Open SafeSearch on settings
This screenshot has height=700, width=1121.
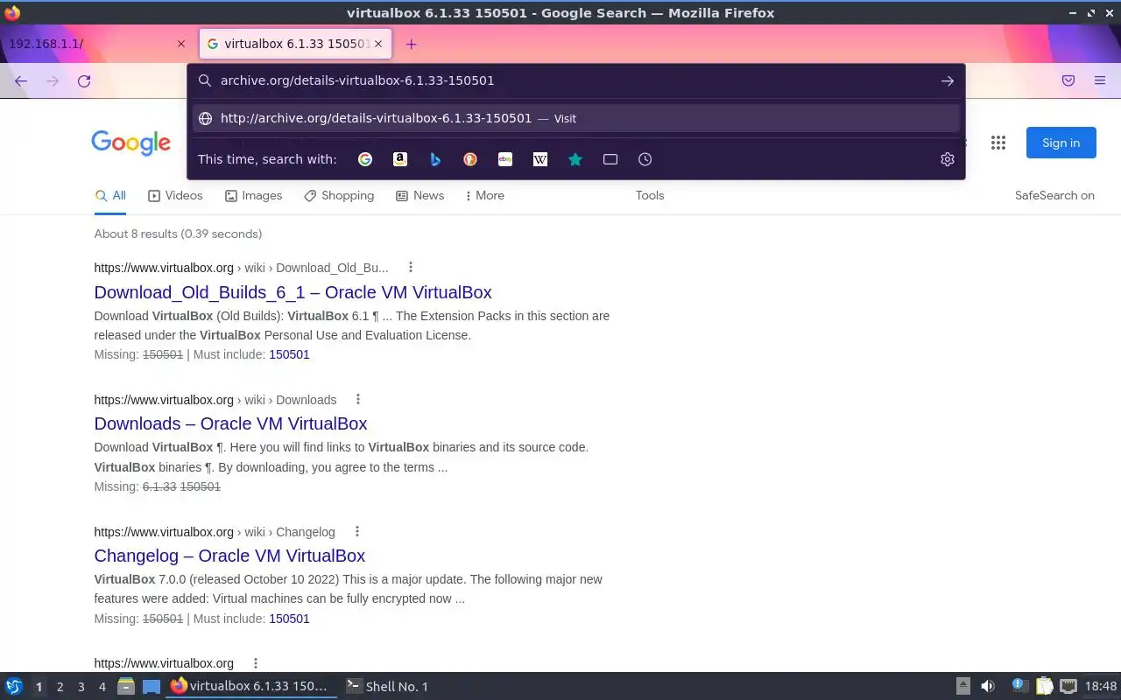click(x=1054, y=196)
